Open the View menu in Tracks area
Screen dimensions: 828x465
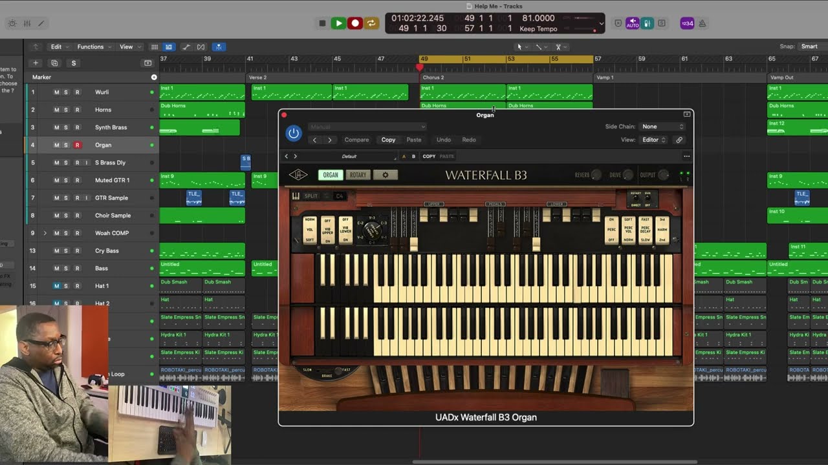pos(129,46)
